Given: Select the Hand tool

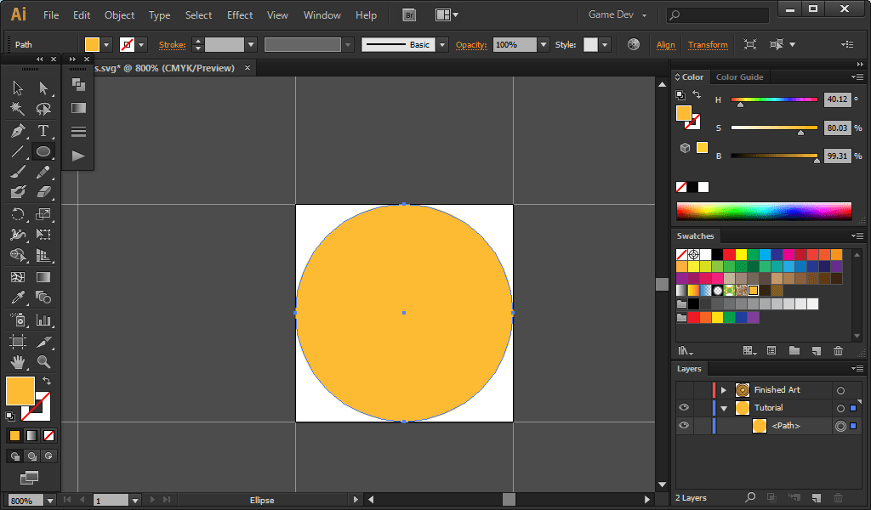Looking at the screenshot, I should pos(19,364).
